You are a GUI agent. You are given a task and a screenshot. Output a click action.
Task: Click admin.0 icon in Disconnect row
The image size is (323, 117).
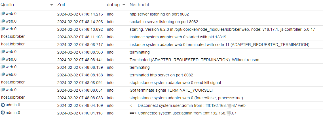tap(3, 105)
